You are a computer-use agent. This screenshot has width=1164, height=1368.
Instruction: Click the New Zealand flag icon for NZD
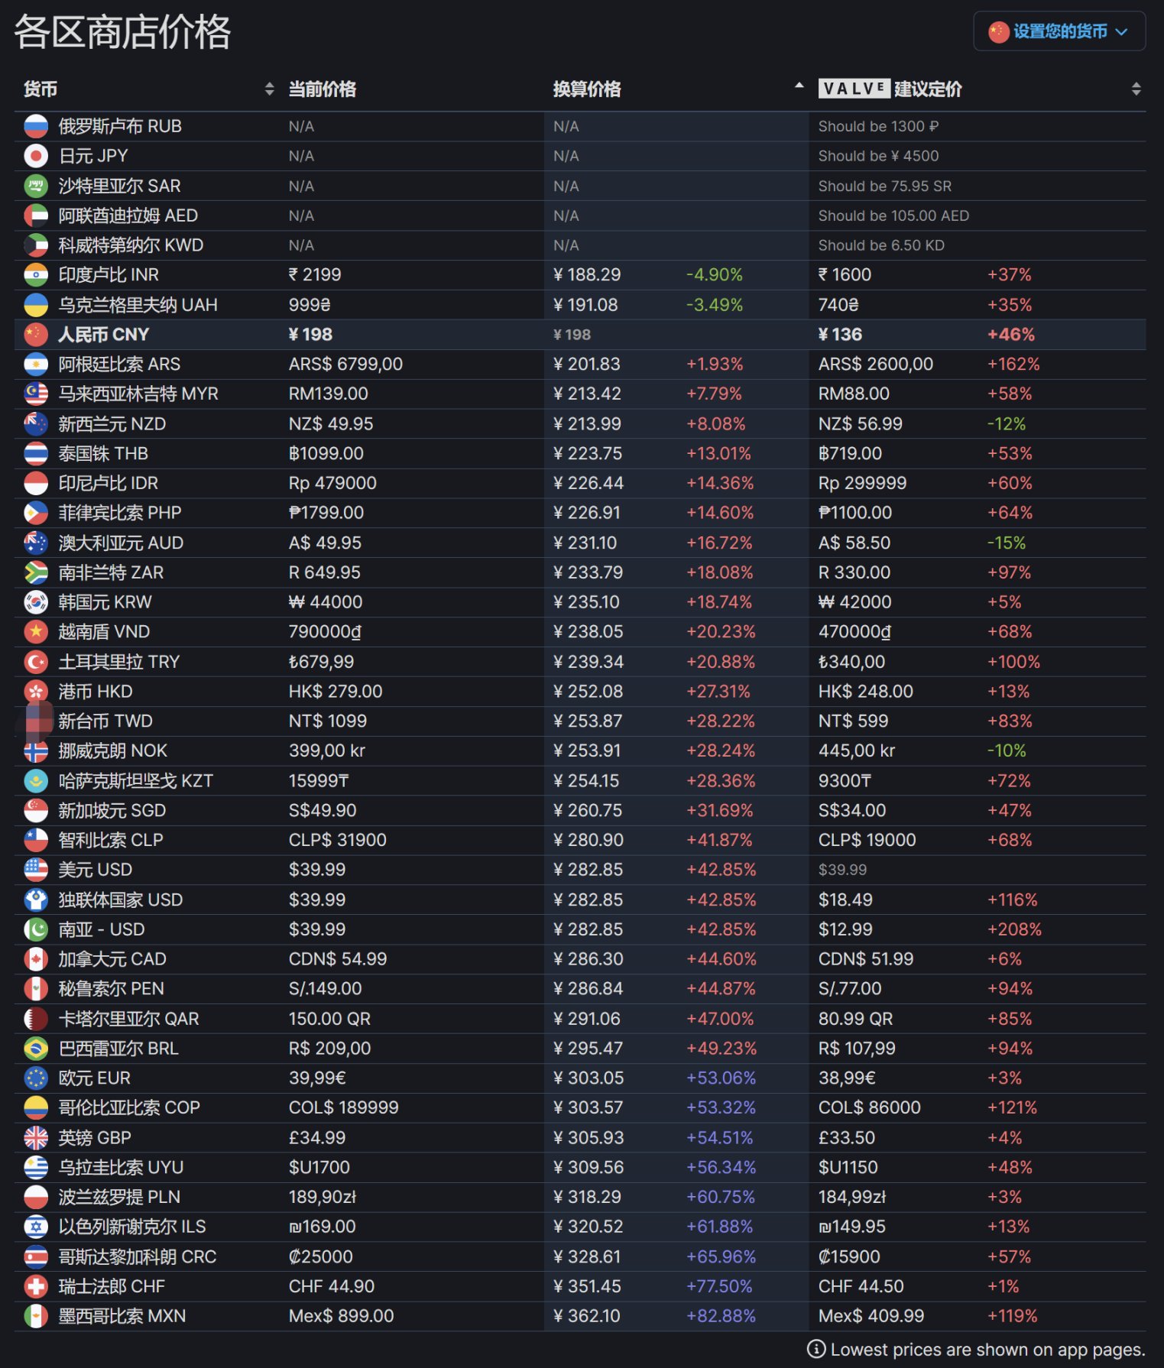point(36,424)
